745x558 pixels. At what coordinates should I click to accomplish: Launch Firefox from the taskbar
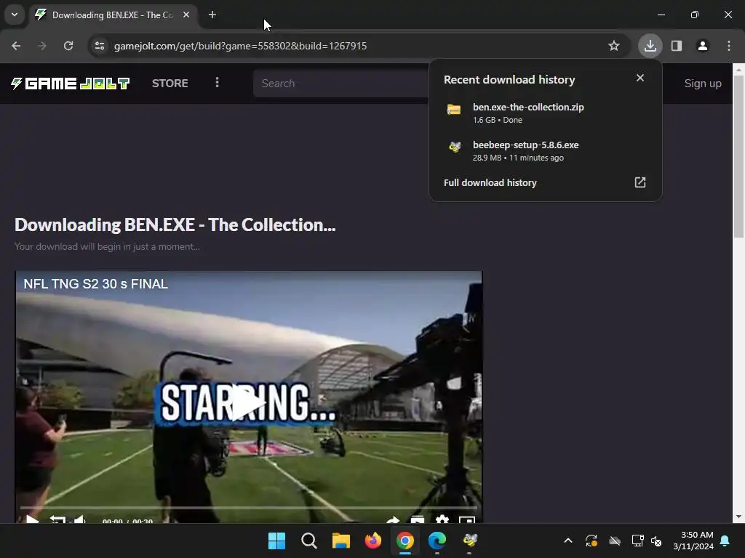[373, 541]
